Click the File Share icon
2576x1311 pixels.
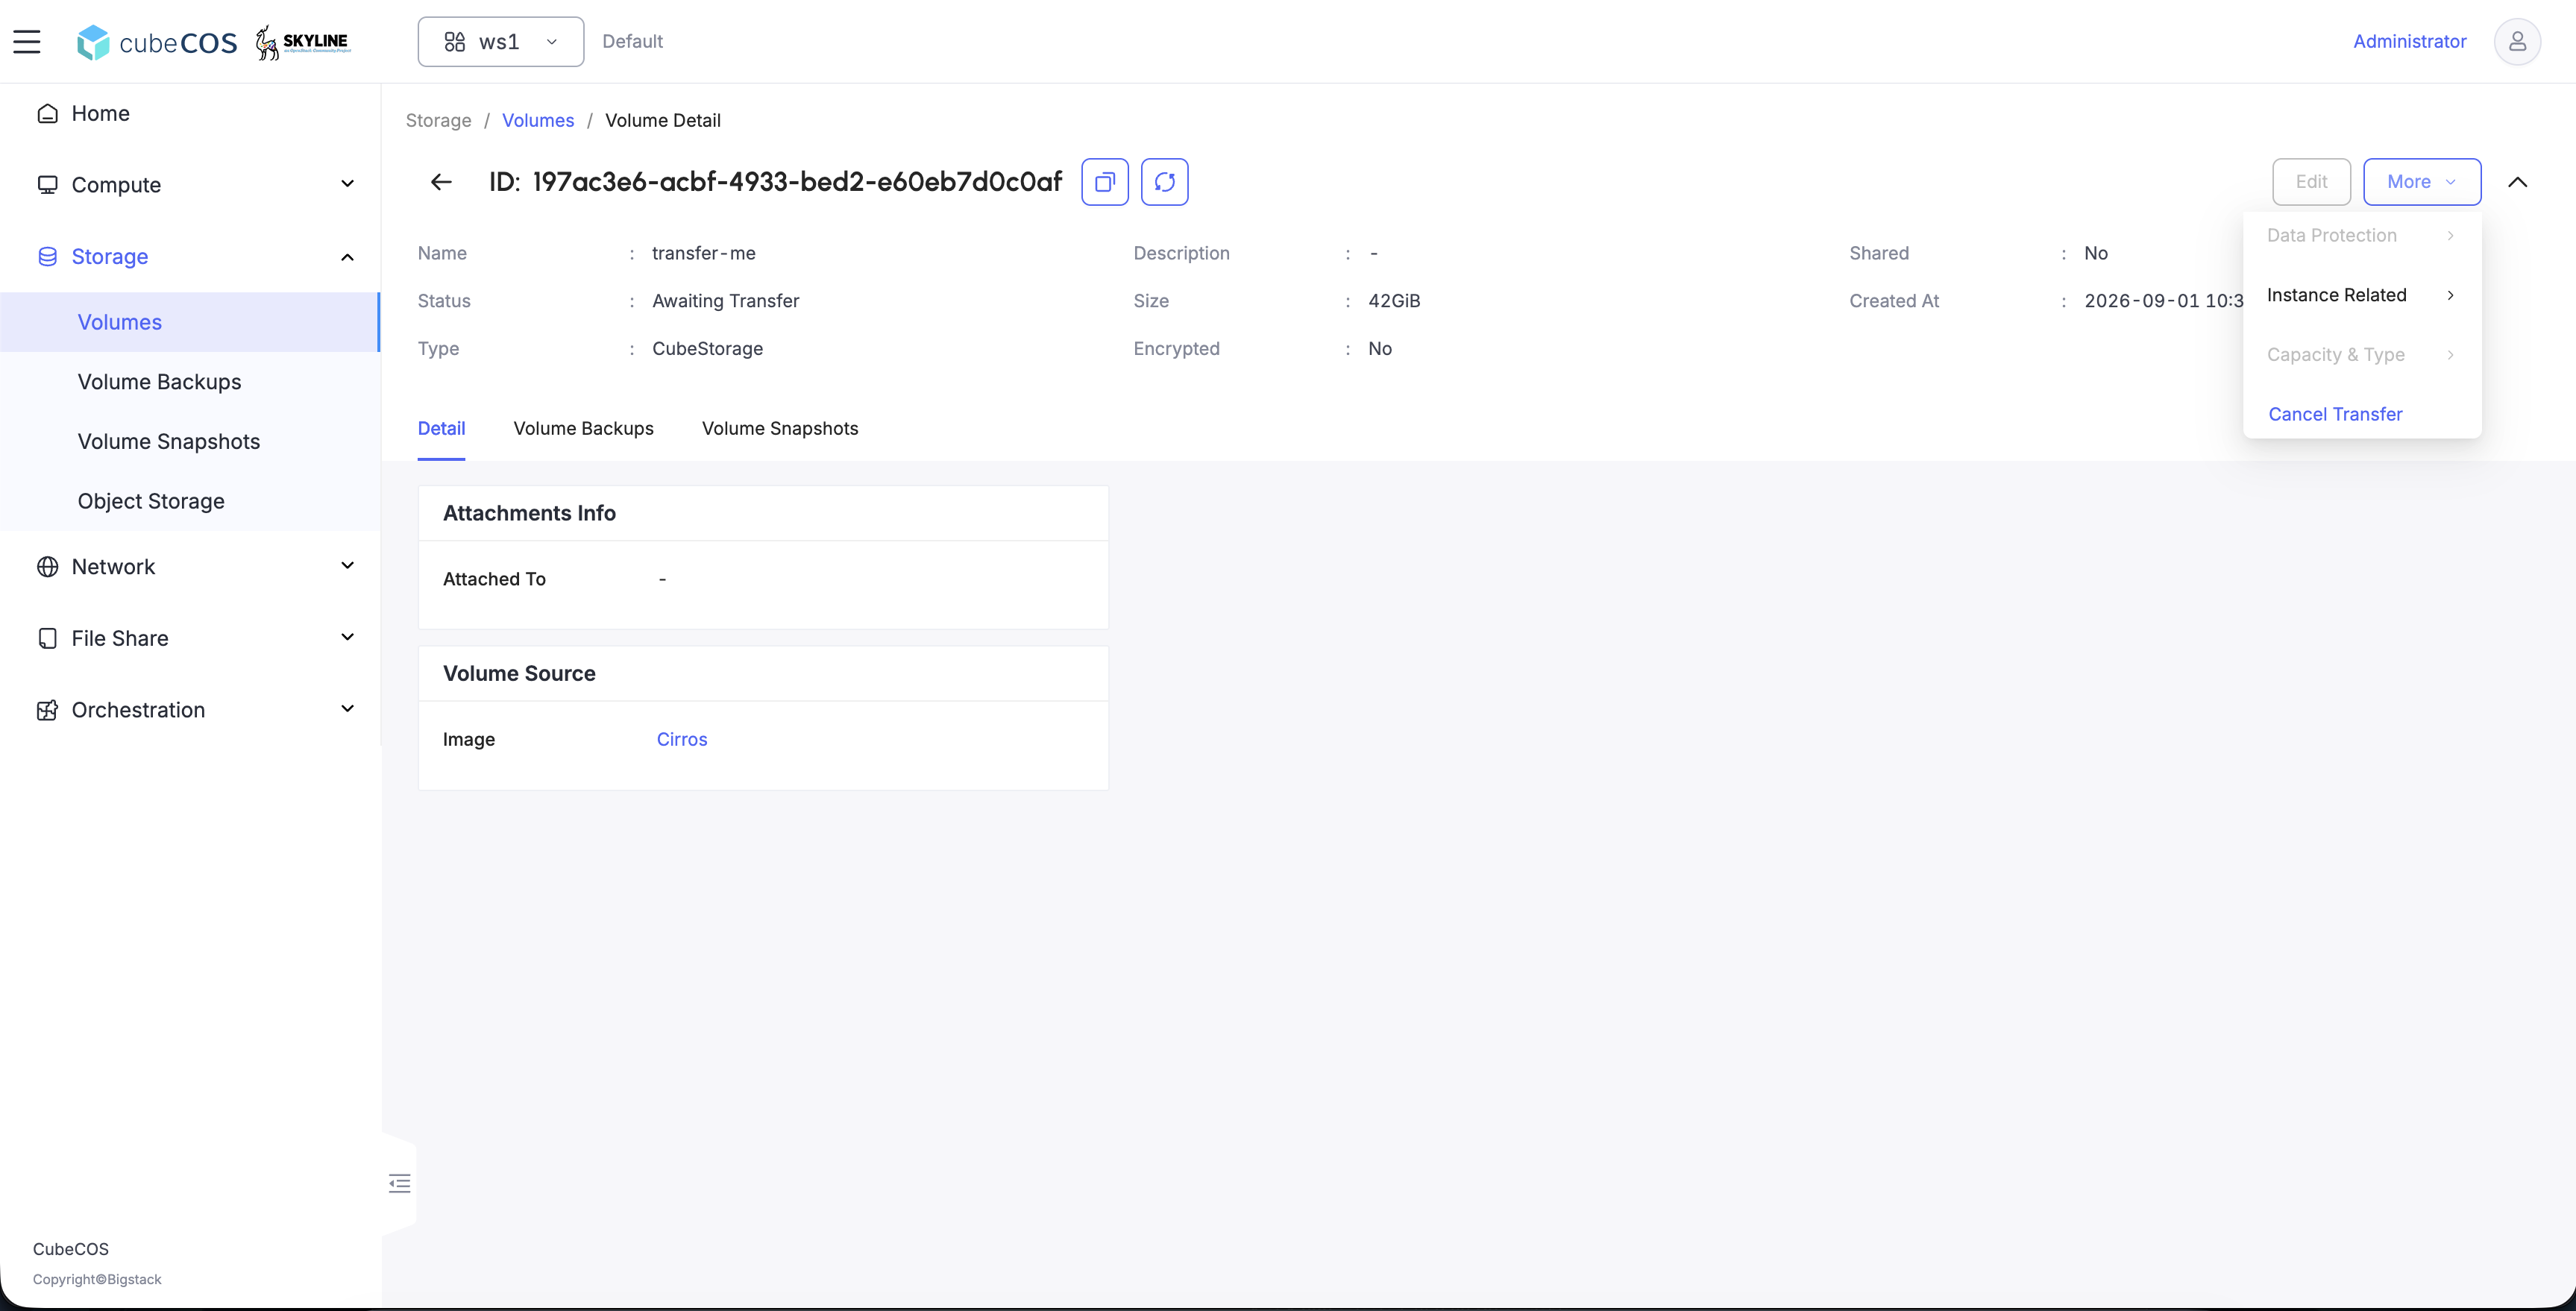click(47, 638)
